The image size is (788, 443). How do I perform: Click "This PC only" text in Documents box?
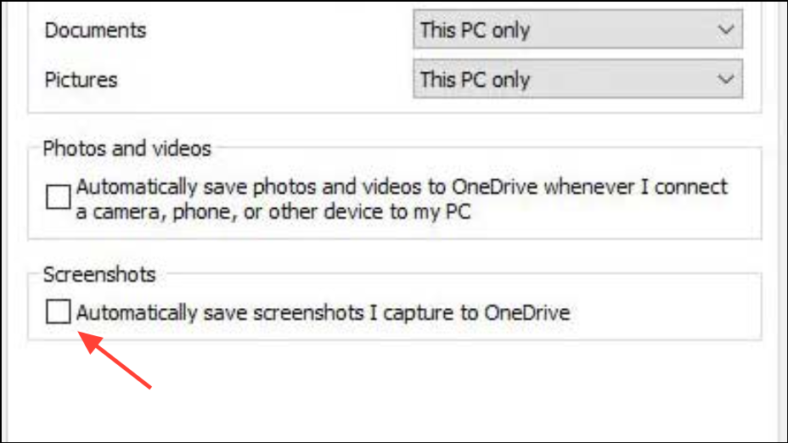coord(475,31)
